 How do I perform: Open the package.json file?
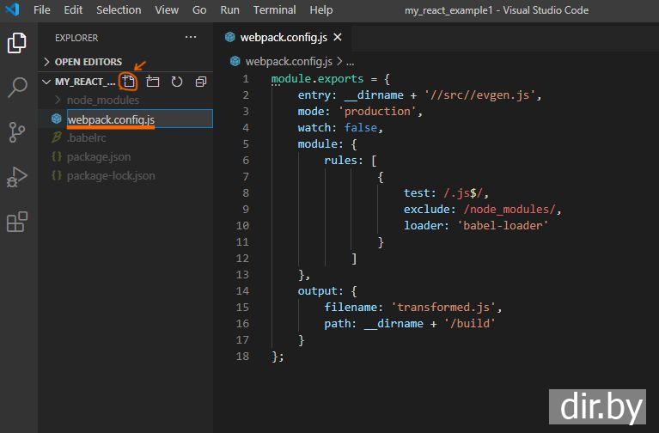pyautogui.click(x=99, y=157)
